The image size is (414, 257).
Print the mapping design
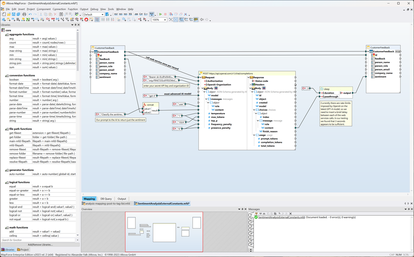[x=24, y=14]
